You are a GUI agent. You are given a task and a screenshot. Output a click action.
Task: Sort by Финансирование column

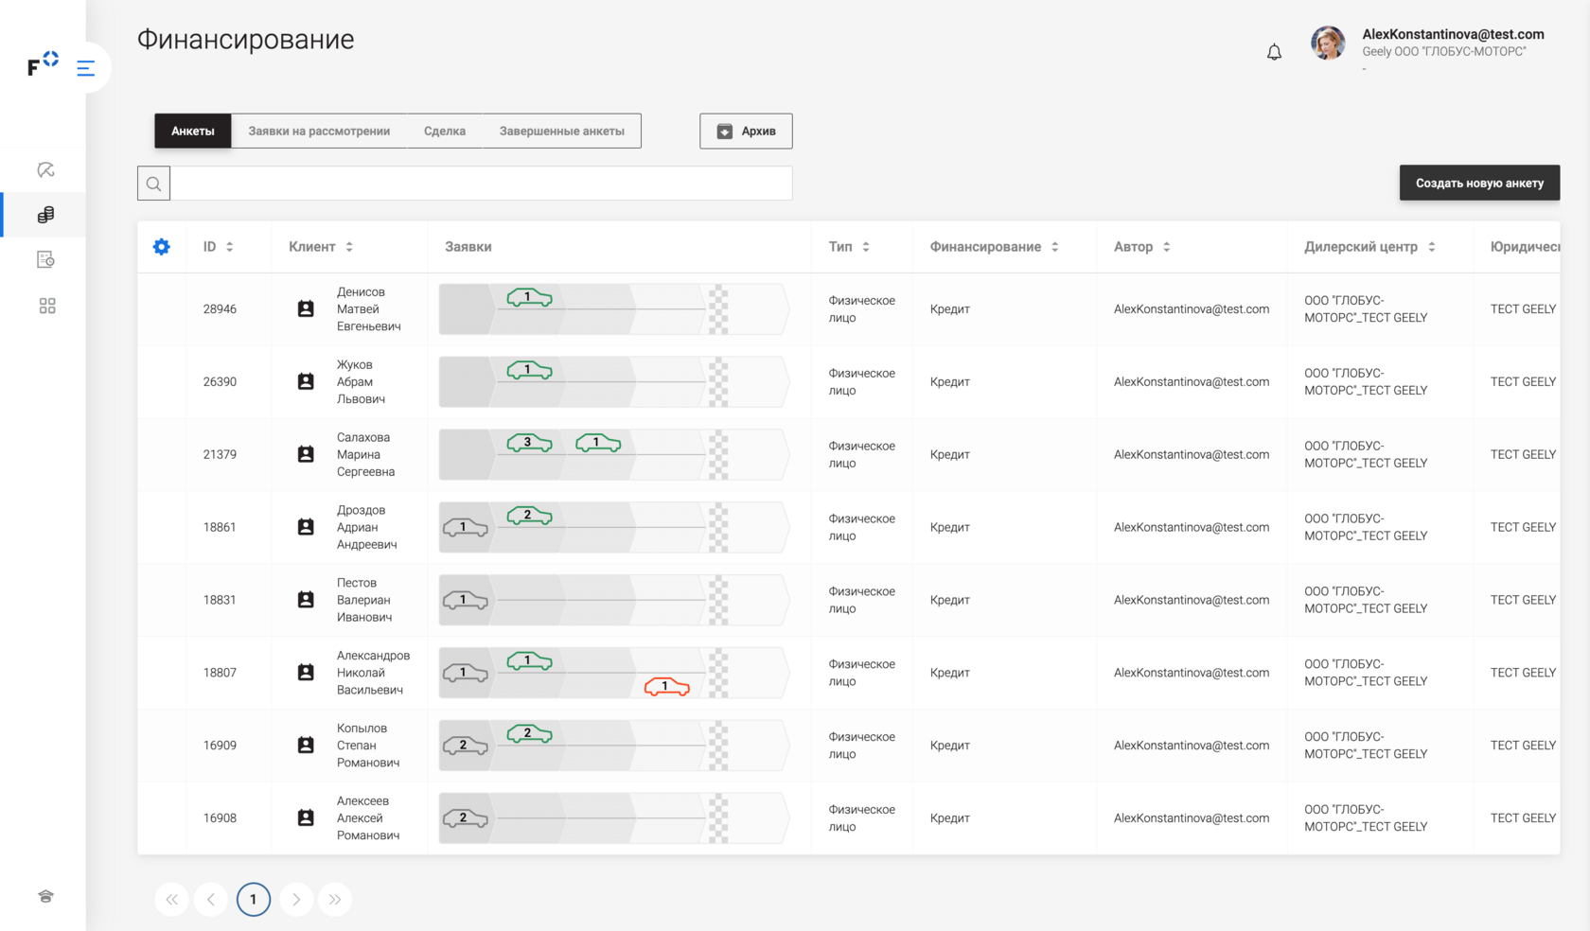(1054, 247)
